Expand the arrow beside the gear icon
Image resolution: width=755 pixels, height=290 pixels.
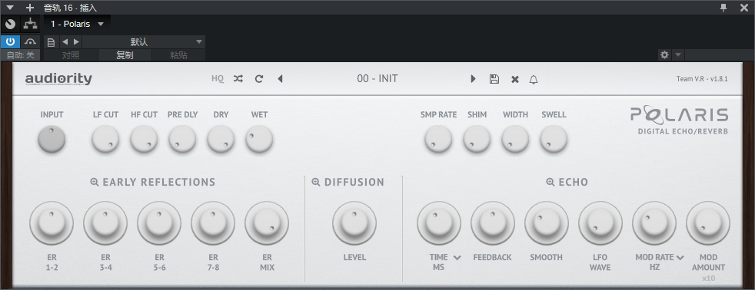point(678,54)
